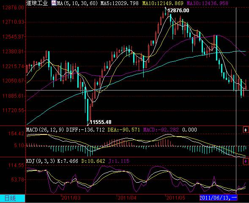The image size is (249, 203).
Task: Jump to the 2011/04 timeline marker
Action: [127, 198]
